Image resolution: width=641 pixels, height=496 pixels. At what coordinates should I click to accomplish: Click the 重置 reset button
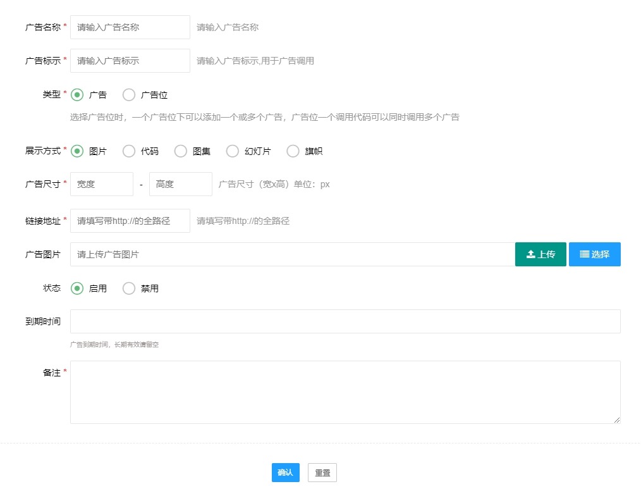point(322,473)
